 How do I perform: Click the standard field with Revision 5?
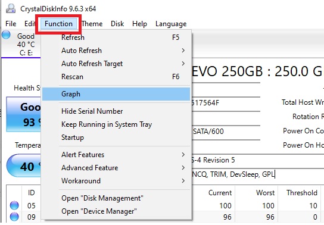pos(258,160)
